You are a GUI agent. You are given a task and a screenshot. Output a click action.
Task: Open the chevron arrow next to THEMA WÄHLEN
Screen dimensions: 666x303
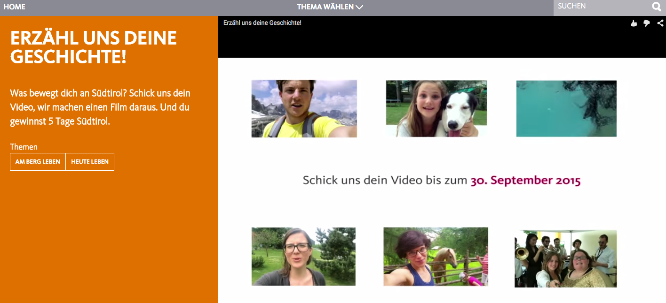coord(360,7)
